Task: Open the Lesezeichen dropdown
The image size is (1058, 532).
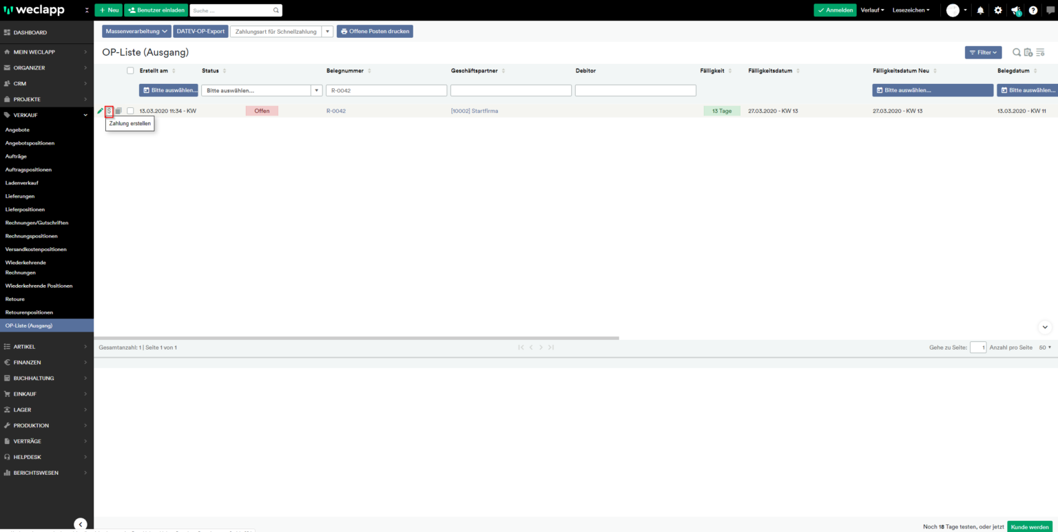Action: [911, 10]
